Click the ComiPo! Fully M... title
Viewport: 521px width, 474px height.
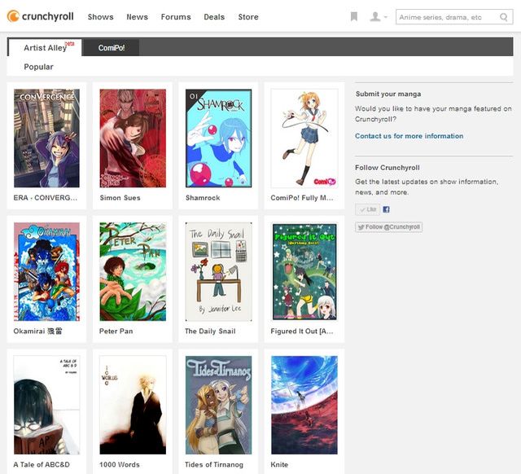(x=302, y=198)
